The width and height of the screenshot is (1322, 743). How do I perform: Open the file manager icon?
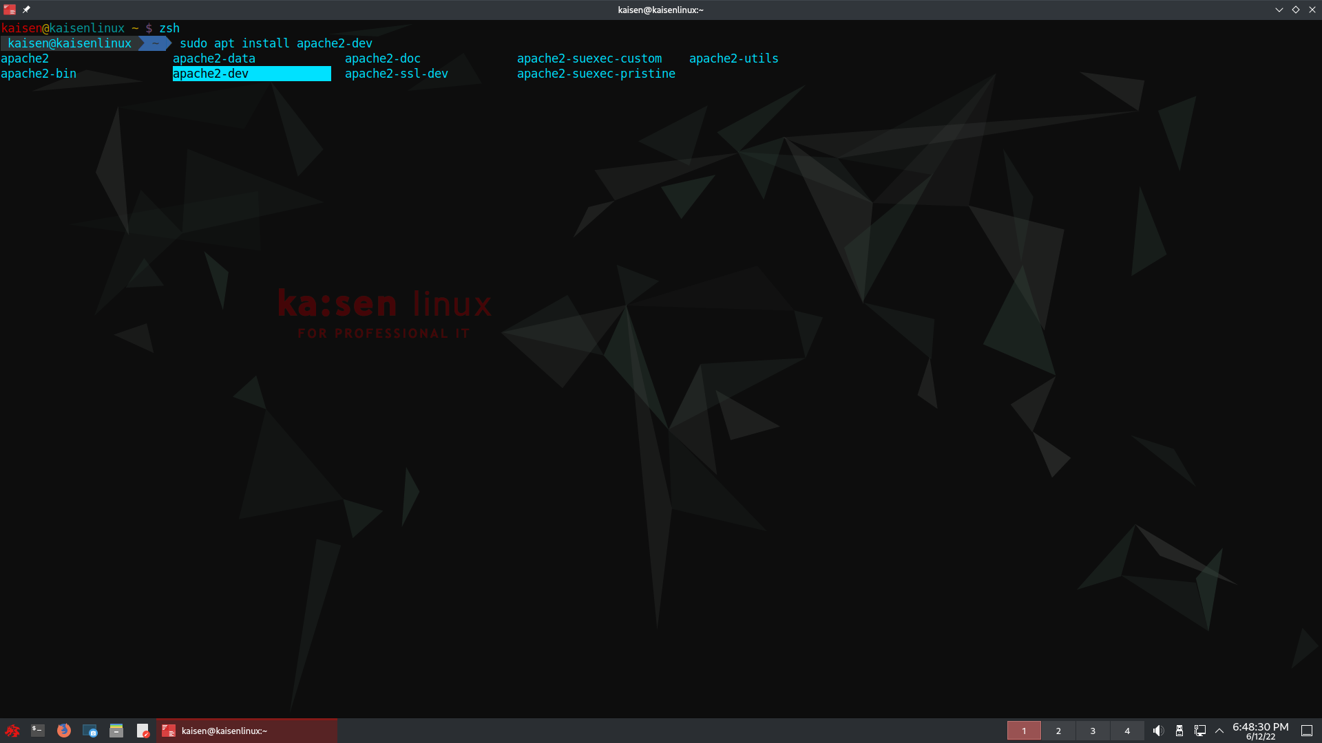coord(116,731)
